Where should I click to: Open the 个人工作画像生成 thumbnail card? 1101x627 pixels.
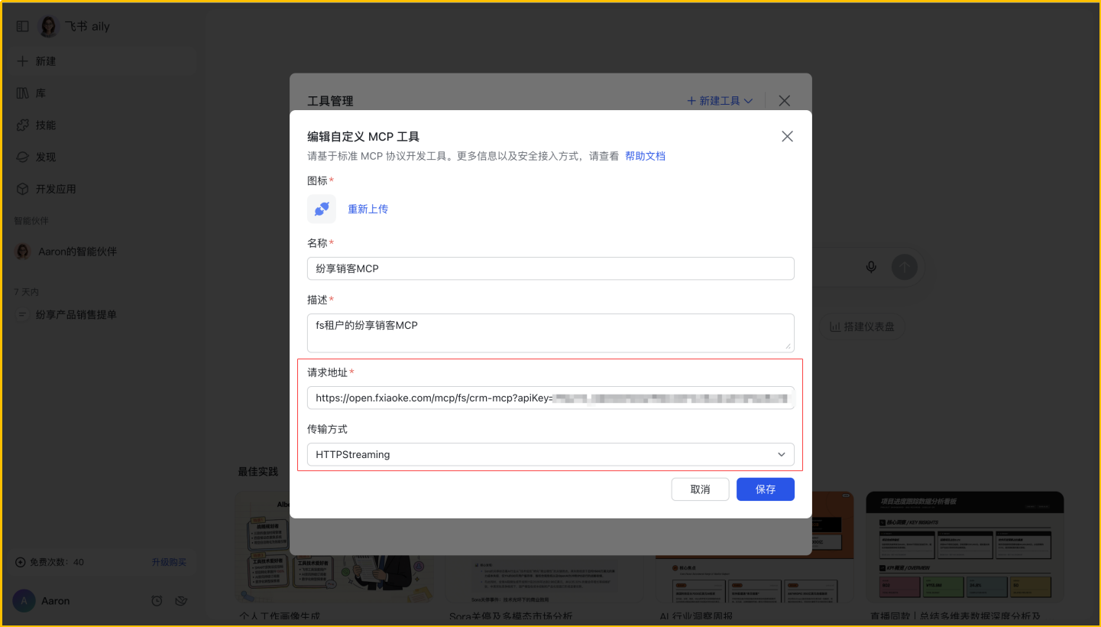tap(333, 546)
